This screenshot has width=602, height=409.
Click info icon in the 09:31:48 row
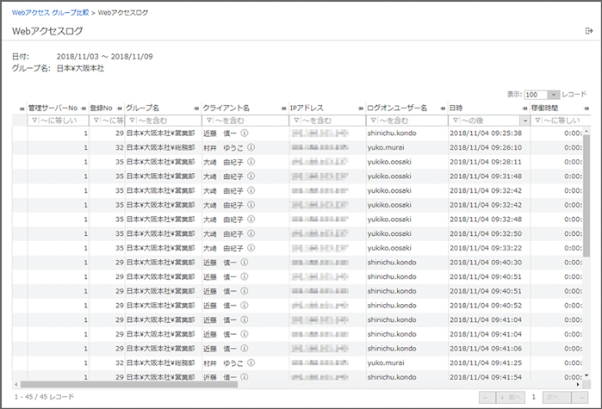pos(251,177)
